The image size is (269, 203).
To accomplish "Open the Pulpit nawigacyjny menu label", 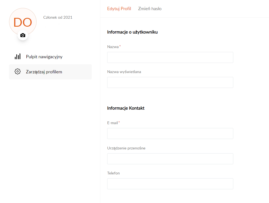I will point(44,57).
